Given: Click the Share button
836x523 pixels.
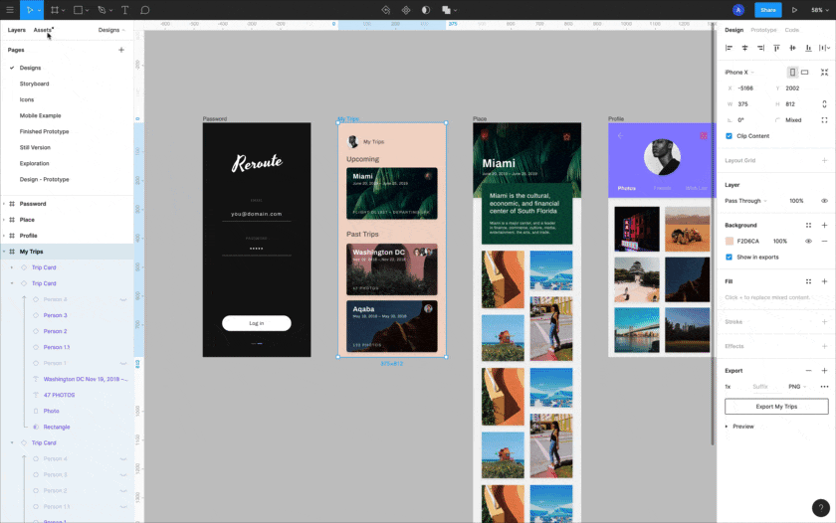Looking at the screenshot, I should point(767,10).
